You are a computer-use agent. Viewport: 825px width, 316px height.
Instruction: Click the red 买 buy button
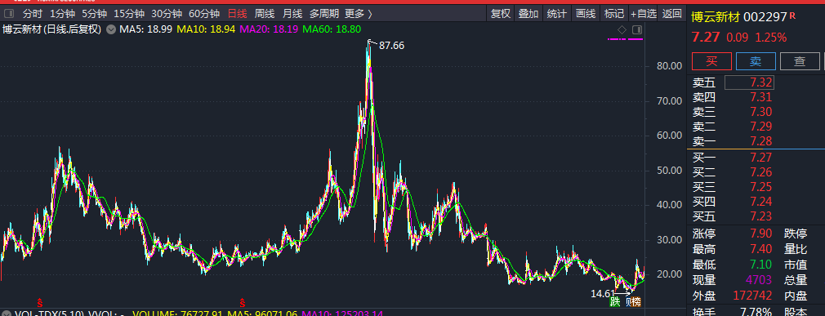711,61
